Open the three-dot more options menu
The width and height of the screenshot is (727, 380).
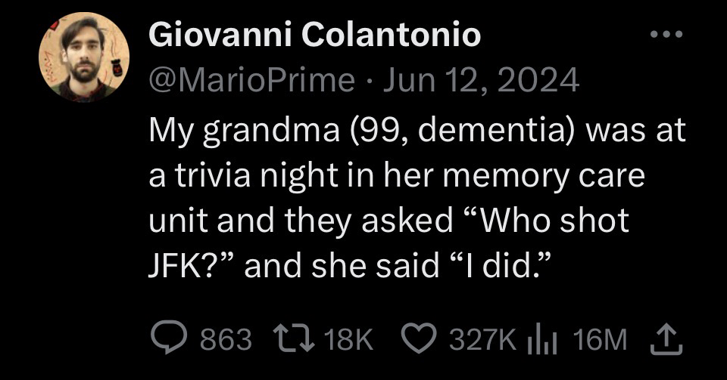point(666,35)
